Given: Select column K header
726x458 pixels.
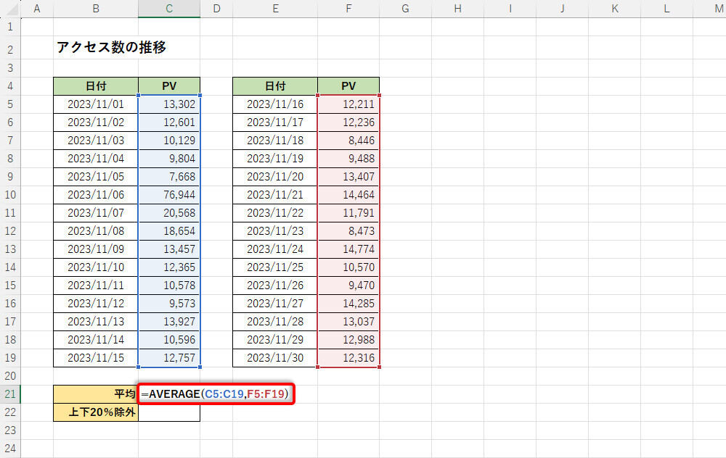Looking at the screenshot, I should [614, 8].
